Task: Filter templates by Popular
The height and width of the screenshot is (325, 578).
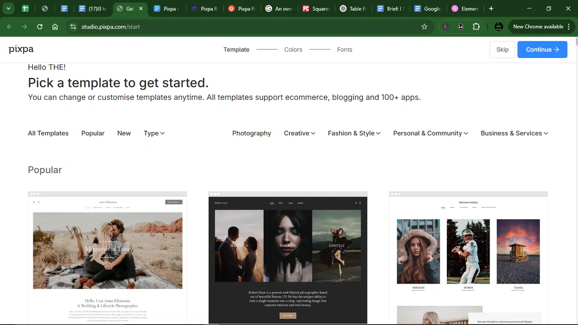Action: click(93, 133)
